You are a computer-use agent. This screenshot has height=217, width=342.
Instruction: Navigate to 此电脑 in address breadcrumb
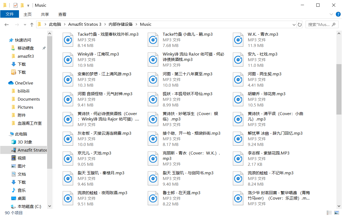pyautogui.click(x=55, y=24)
